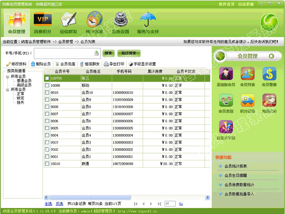Click 自动更新 in the title bar
The image size is (285, 214).
(246, 4)
